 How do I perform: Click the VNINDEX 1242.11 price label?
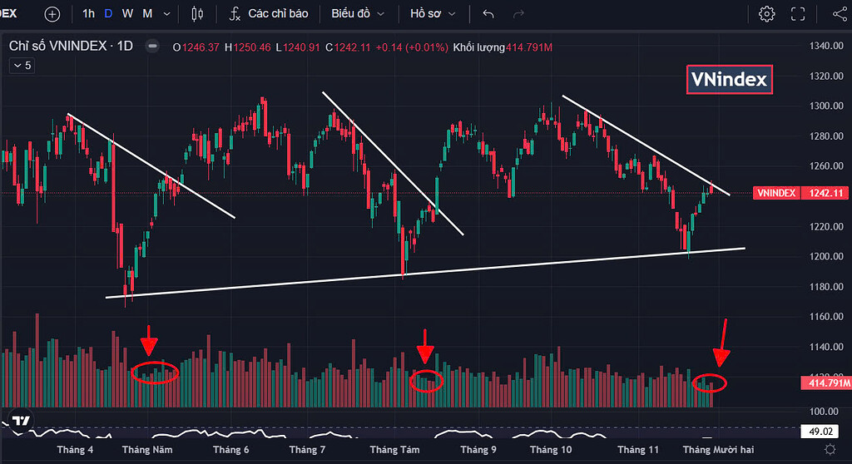[802, 193]
